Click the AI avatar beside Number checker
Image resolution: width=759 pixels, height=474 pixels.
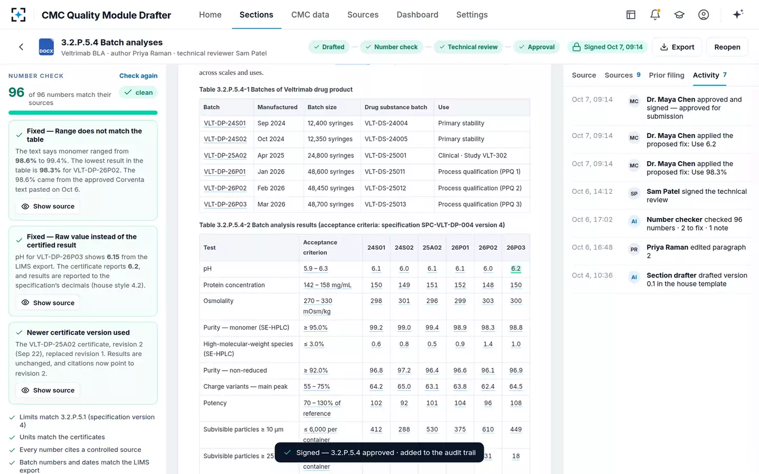pyautogui.click(x=634, y=222)
